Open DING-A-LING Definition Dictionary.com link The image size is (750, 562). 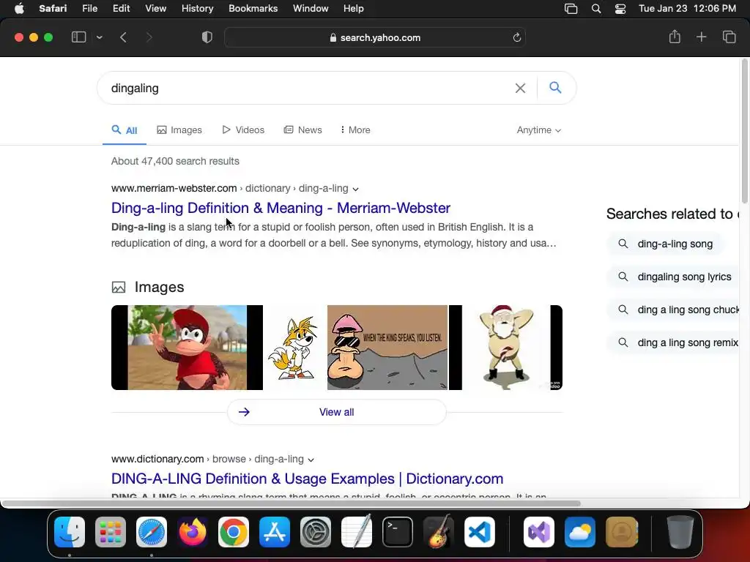point(307,479)
